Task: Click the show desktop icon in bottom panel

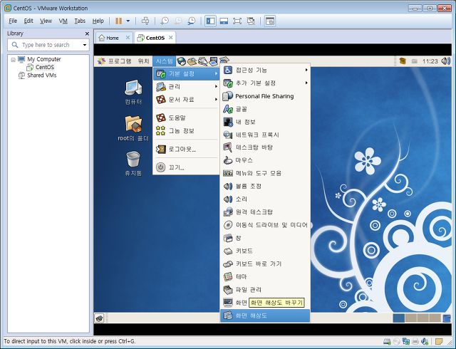Action: (x=99, y=318)
